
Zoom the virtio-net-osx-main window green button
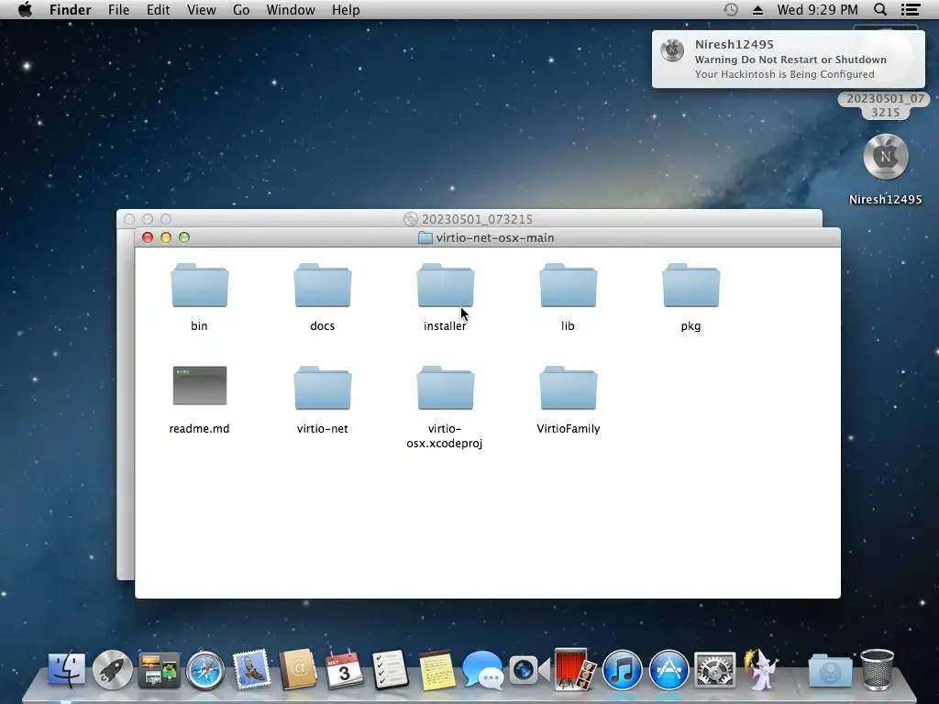[x=184, y=237]
